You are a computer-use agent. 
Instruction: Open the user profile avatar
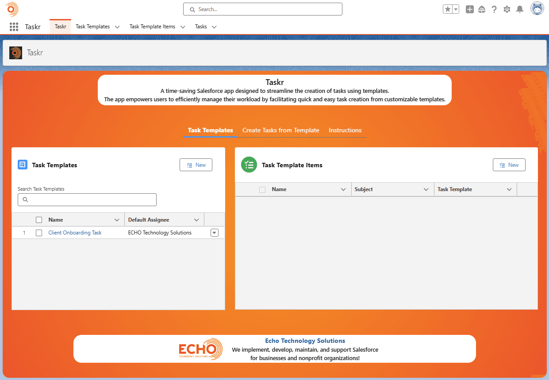click(537, 9)
